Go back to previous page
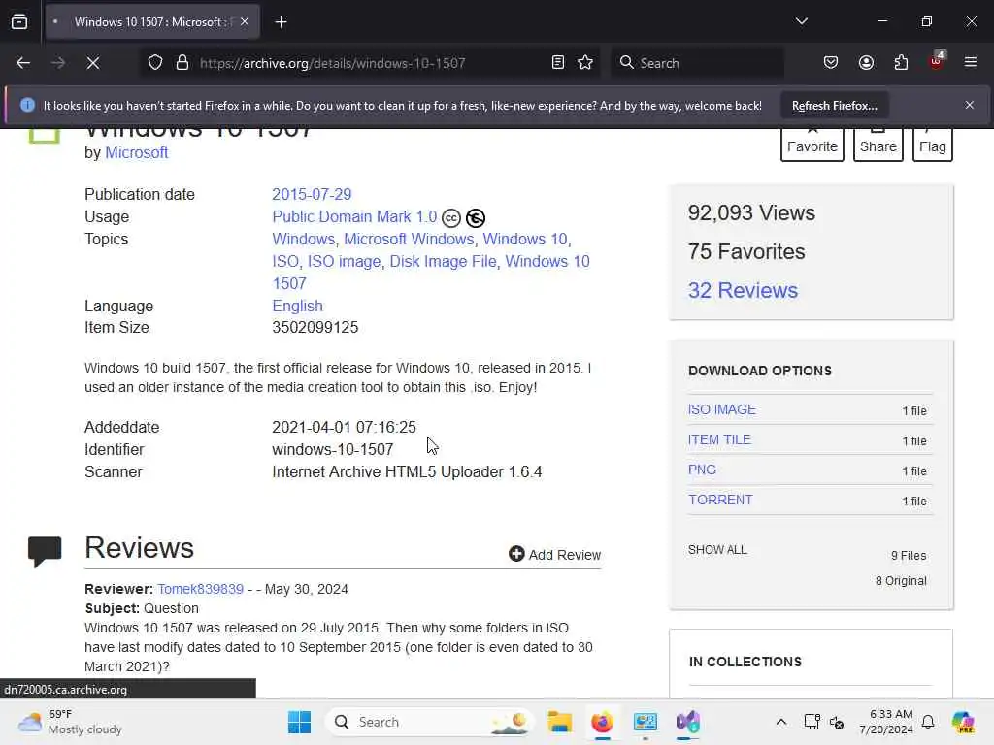The image size is (994, 745). coord(23,63)
